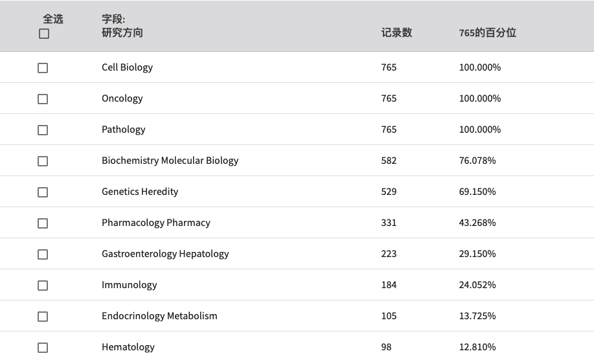Toggle the Immunology row checkbox
Image resolution: width=594 pixels, height=360 pixels.
click(43, 286)
